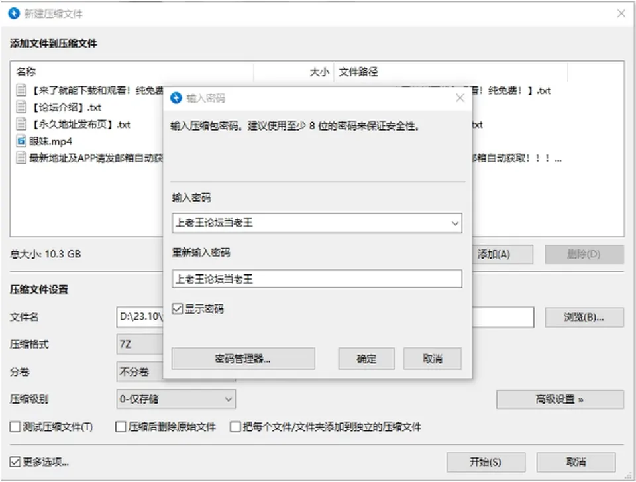Close the 新建压缩文件 window with the X
Image resolution: width=636 pixels, height=482 pixels.
[621, 13]
